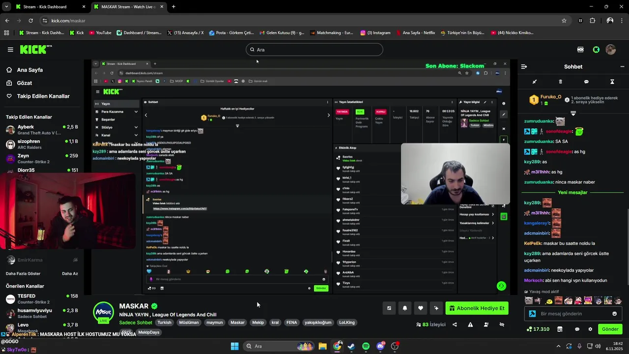Open the emoji picker in message box

click(615, 314)
